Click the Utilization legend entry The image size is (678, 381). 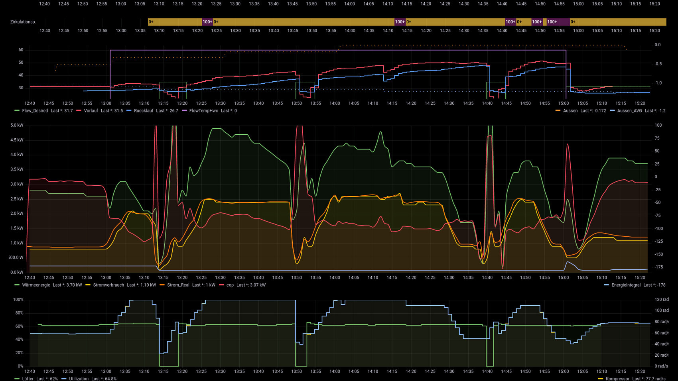click(x=79, y=379)
